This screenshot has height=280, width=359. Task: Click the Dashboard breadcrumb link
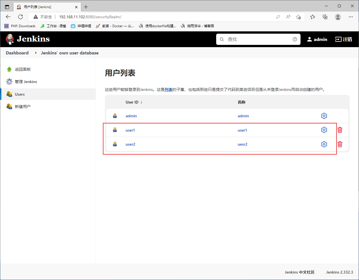point(17,53)
